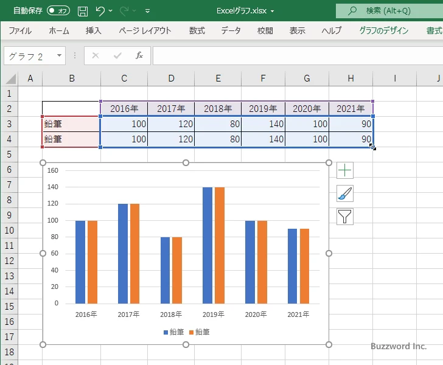443x365 pixels.
Task: Click cell E3 with value 80
Action: [218, 124]
